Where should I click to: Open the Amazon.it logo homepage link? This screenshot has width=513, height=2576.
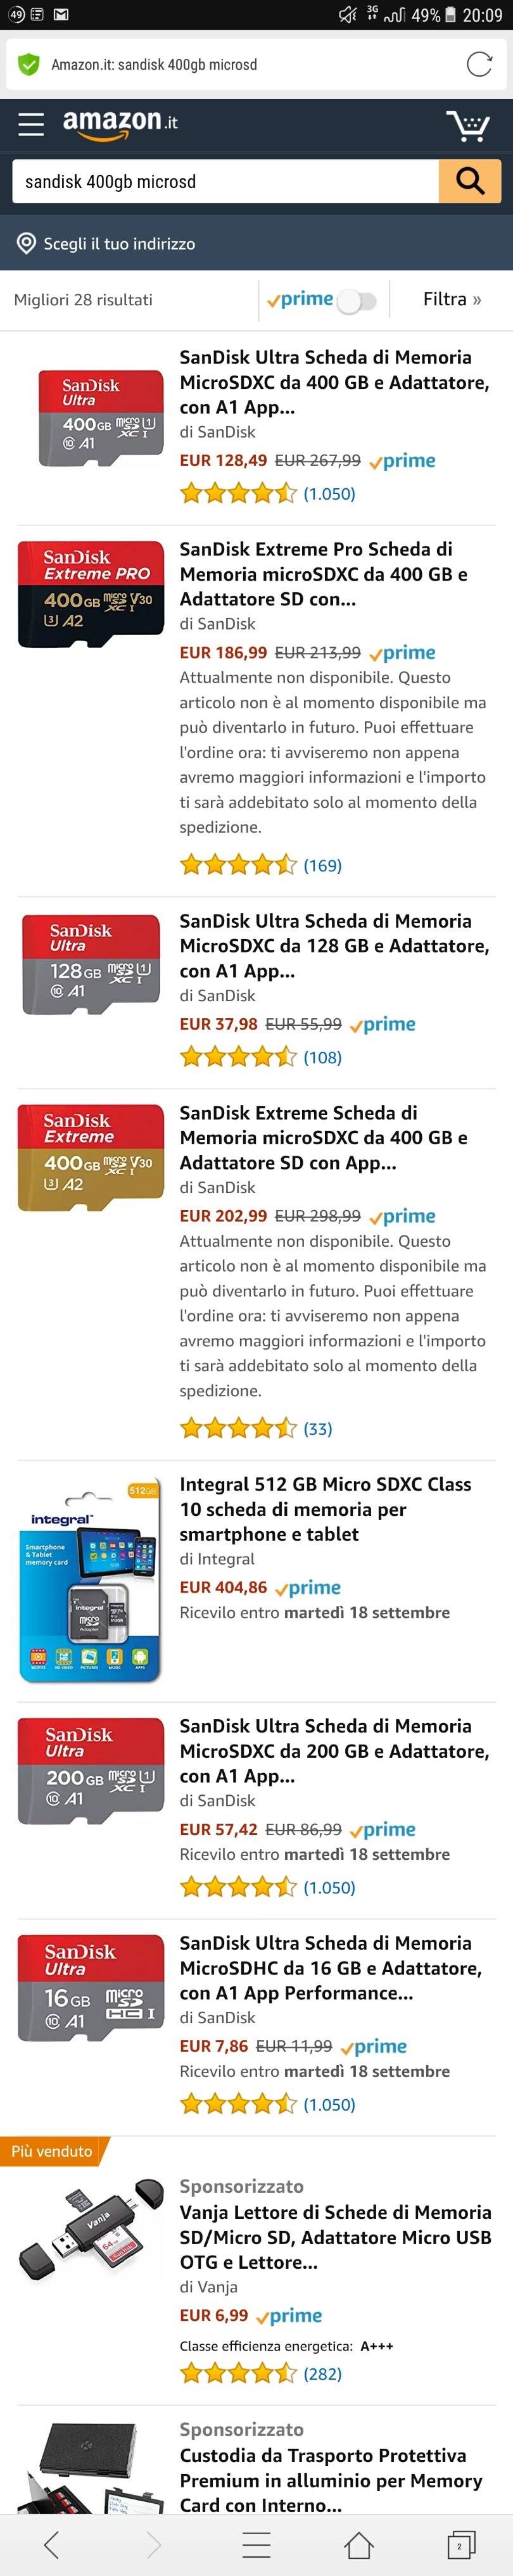[120, 123]
